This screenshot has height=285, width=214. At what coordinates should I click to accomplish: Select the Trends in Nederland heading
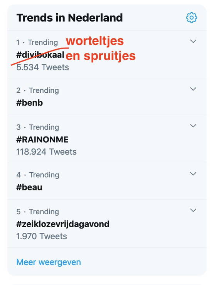[69, 18]
